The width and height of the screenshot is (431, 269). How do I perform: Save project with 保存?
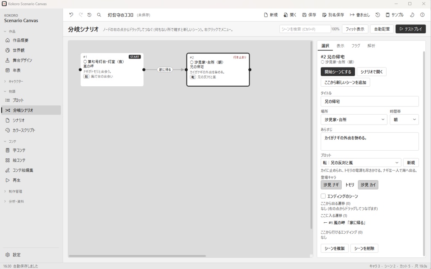(309, 15)
